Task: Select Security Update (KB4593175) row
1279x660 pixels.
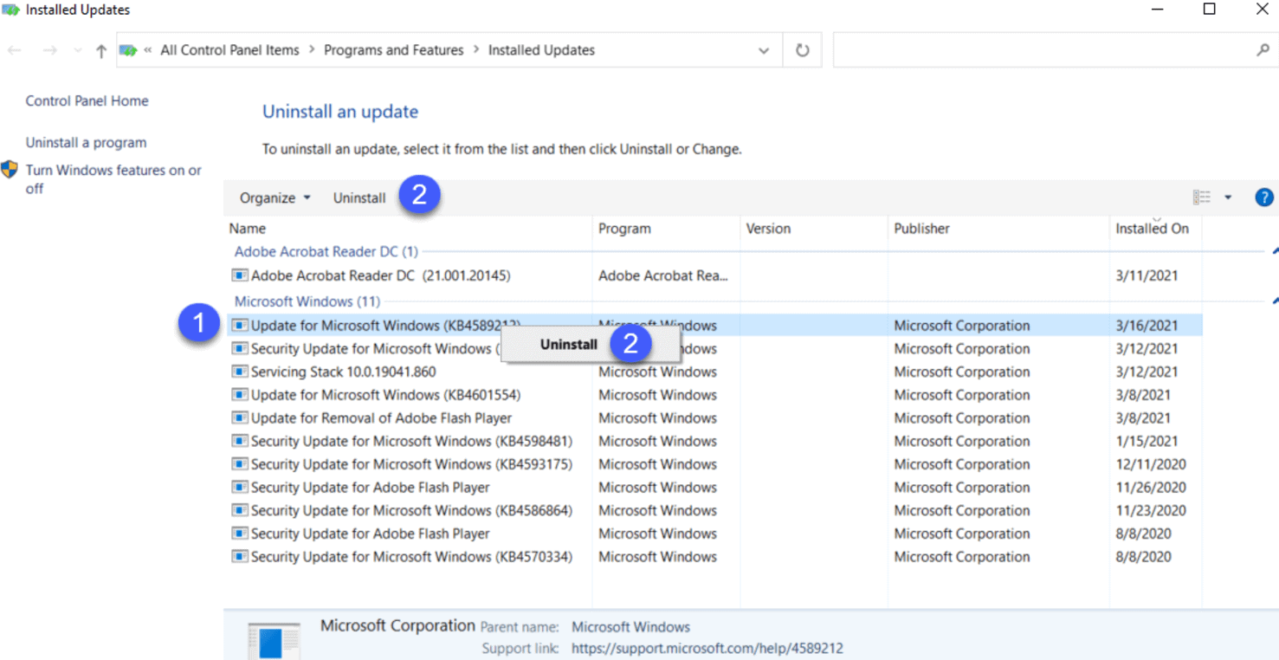Action: click(x=713, y=464)
